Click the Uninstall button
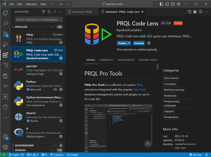 [139, 43]
